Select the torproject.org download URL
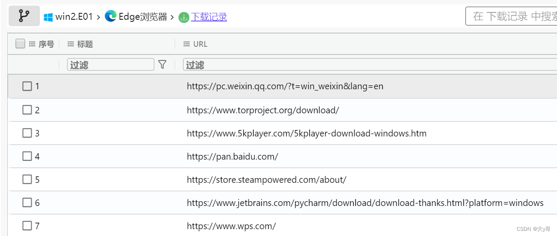 pyautogui.click(x=263, y=110)
